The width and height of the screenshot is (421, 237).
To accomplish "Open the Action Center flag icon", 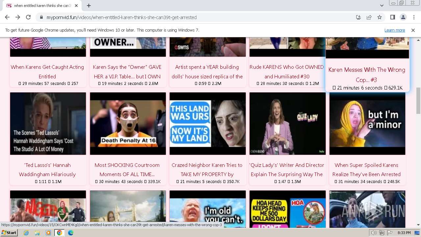I will (390, 233).
